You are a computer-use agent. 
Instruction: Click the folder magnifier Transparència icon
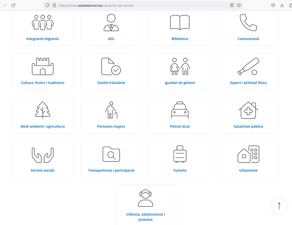111,154
